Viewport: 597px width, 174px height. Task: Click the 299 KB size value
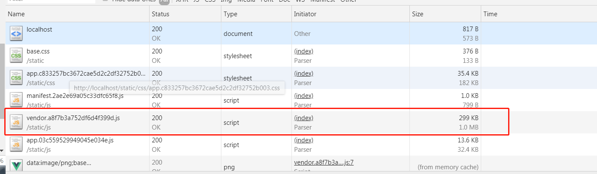pyautogui.click(x=469, y=118)
